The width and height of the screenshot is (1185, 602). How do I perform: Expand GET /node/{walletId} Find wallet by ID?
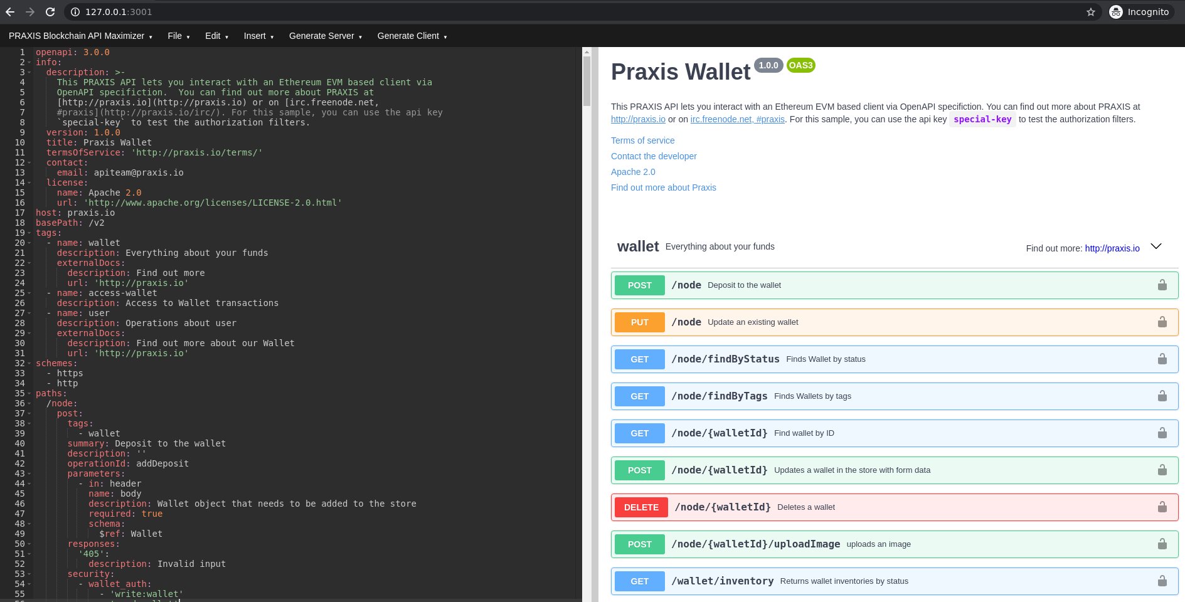click(895, 433)
